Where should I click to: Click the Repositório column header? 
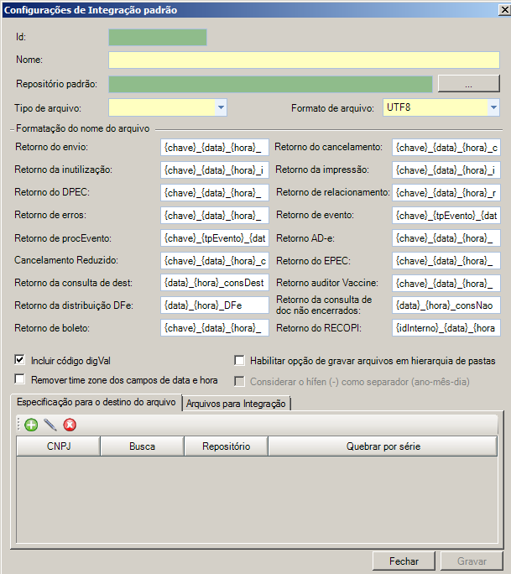[226, 446]
